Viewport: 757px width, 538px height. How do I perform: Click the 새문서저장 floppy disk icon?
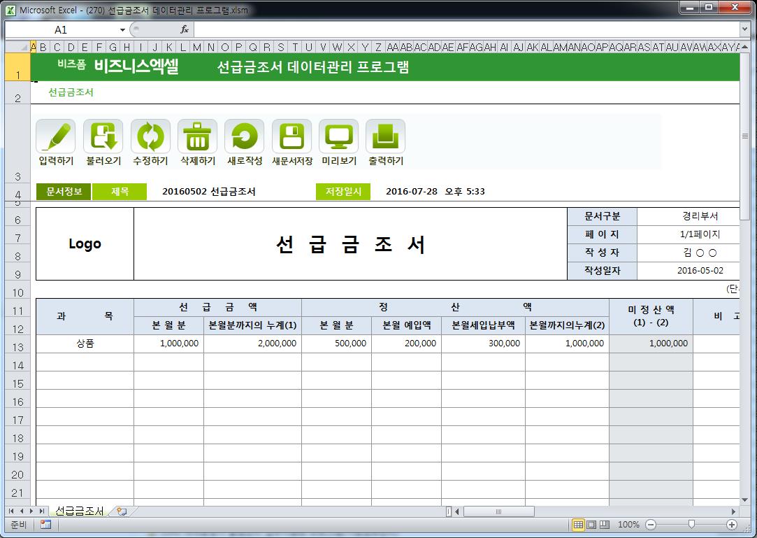291,136
